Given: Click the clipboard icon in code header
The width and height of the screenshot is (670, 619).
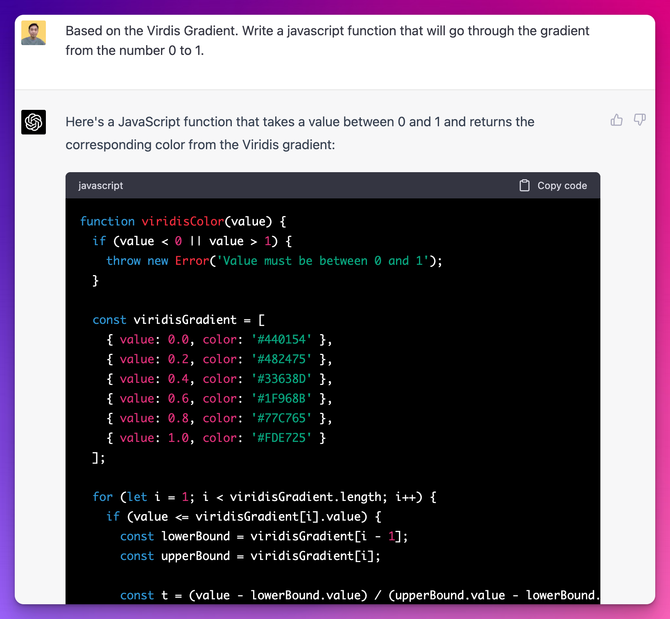Looking at the screenshot, I should (524, 186).
